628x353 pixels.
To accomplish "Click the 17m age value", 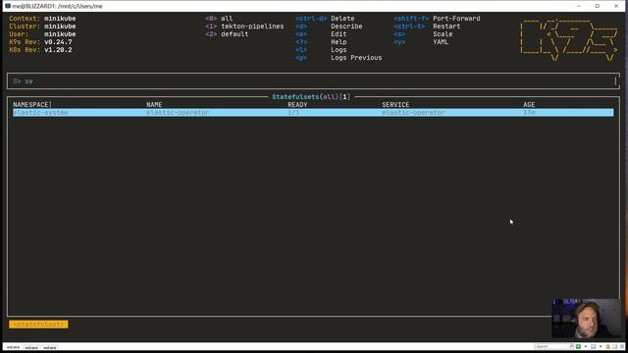I will point(529,113).
